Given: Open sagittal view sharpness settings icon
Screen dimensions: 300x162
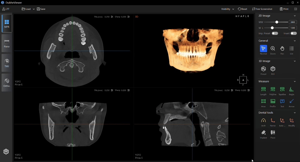Looking at the screenshot, I should [x=249, y=90].
